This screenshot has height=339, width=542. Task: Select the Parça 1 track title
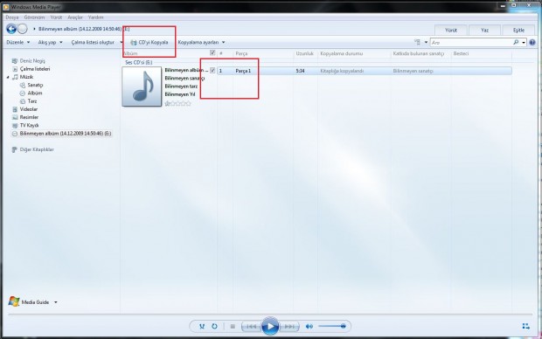click(x=243, y=71)
